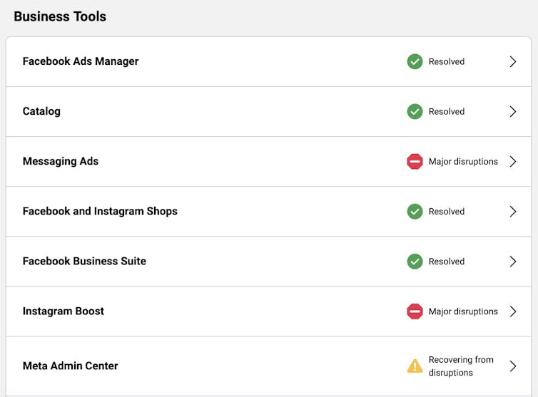
Task: Open the Facebook Ads Manager entry
Action: click(81, 61)
